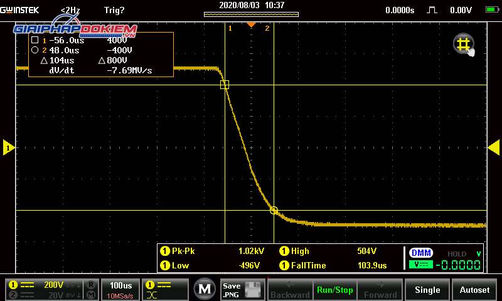Screen dimensions: 502x301
Task: Toggle the R reference waveform indicator
Action: pos(91,284)
